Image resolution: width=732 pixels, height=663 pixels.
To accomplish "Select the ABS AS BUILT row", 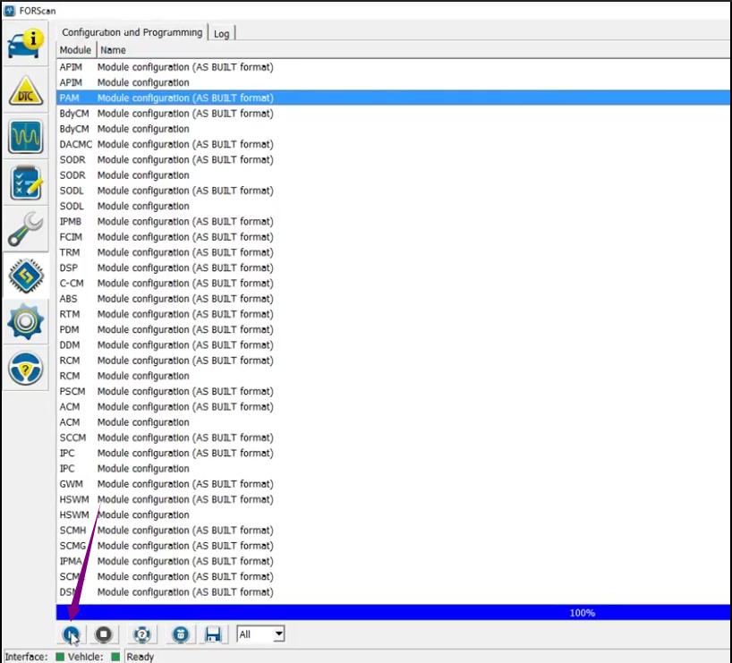I will click(x=394, y=298).
